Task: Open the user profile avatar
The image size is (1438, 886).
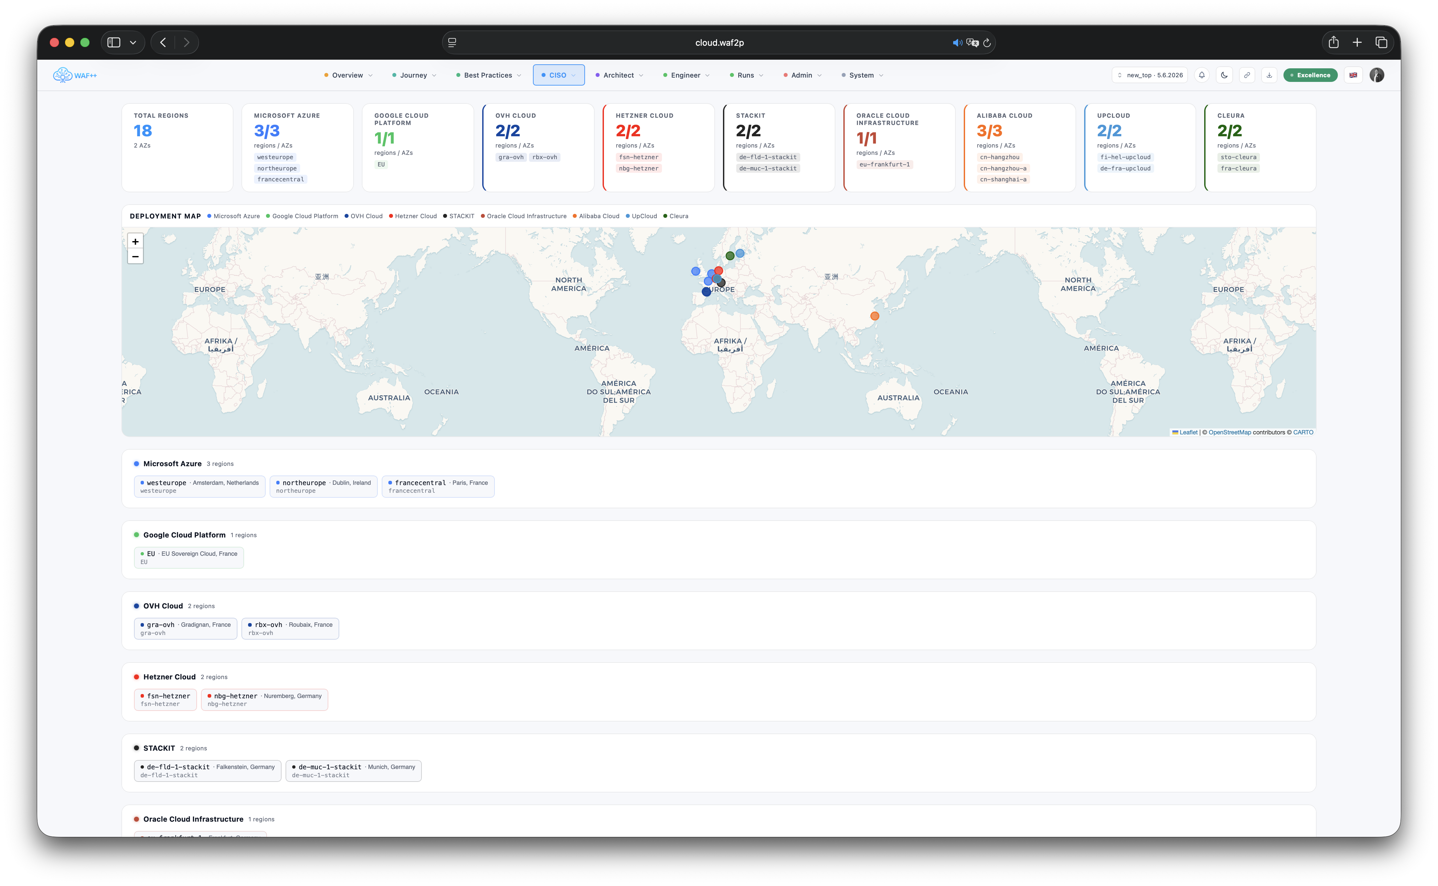Action: pos(1376,75)
